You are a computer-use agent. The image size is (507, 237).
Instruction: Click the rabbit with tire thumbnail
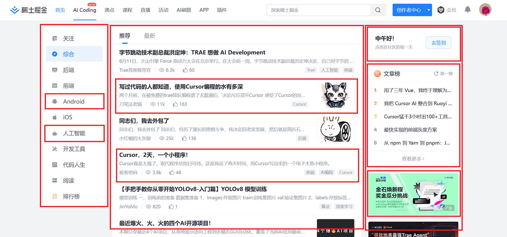335,129
